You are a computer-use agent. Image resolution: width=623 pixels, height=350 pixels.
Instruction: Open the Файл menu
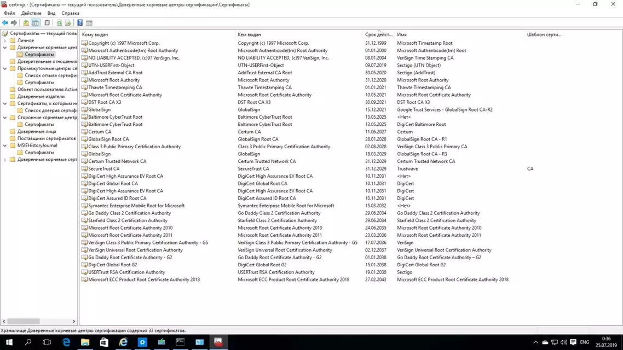9,13
